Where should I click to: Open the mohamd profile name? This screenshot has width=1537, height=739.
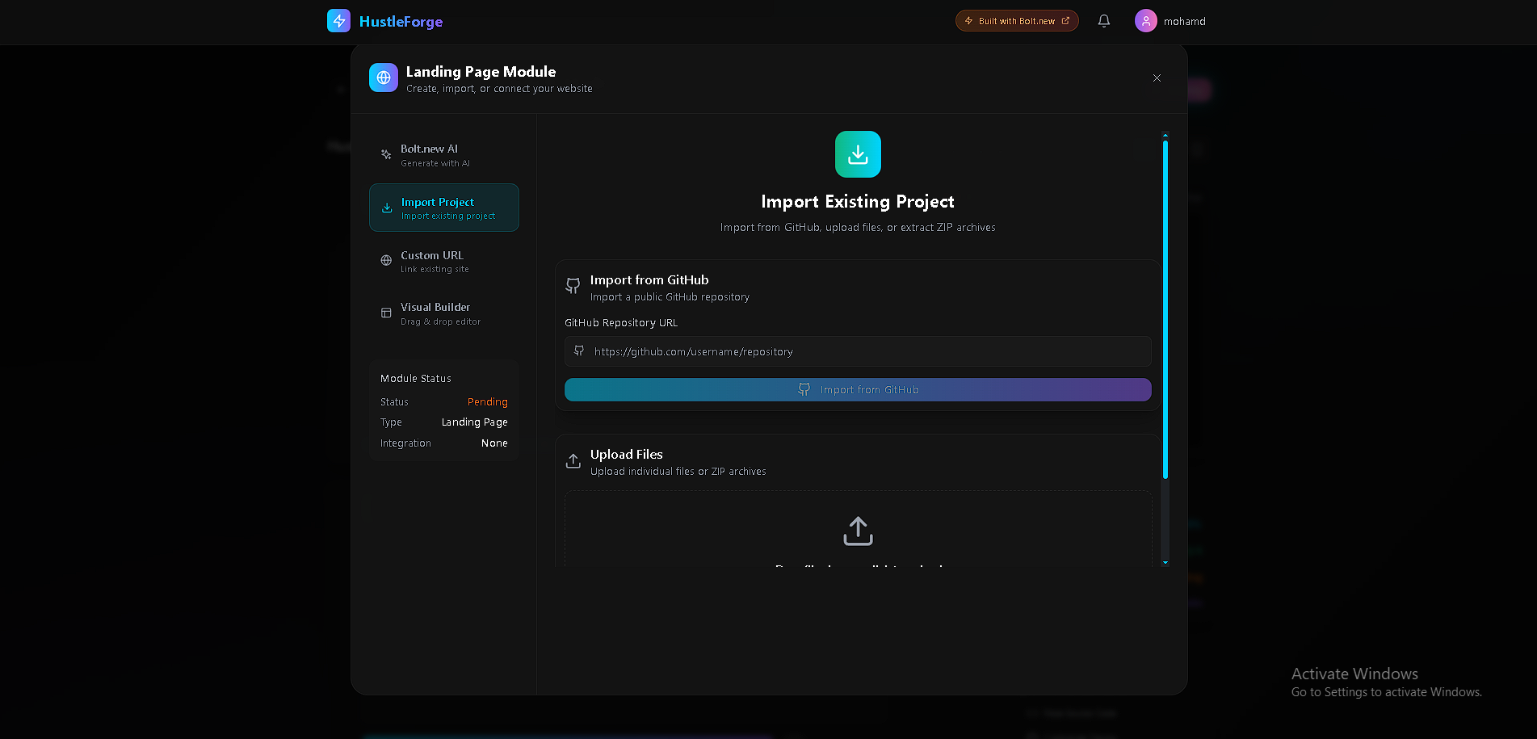pos(1184,22)
